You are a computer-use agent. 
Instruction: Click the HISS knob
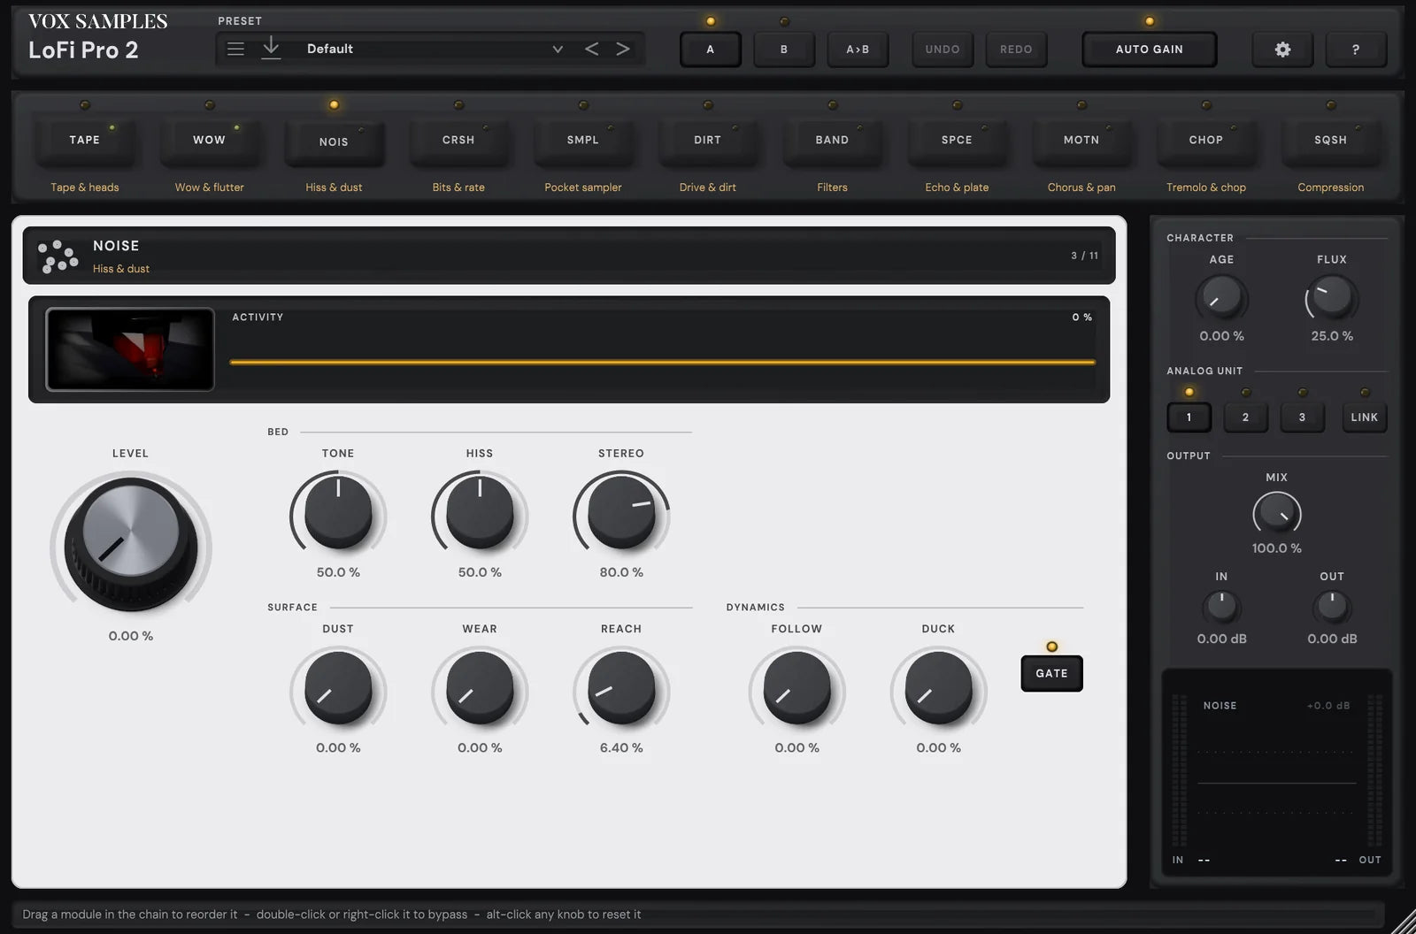(480, 513)
